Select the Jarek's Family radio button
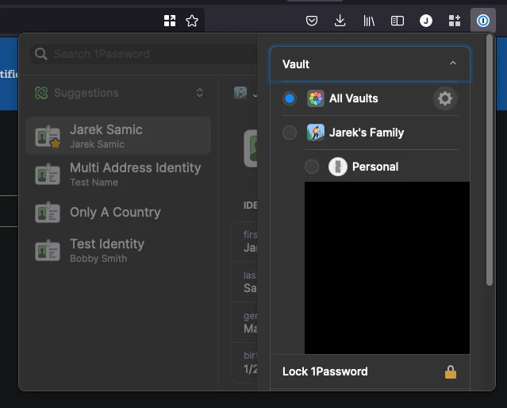507x408 pixels. coord(290,133)
